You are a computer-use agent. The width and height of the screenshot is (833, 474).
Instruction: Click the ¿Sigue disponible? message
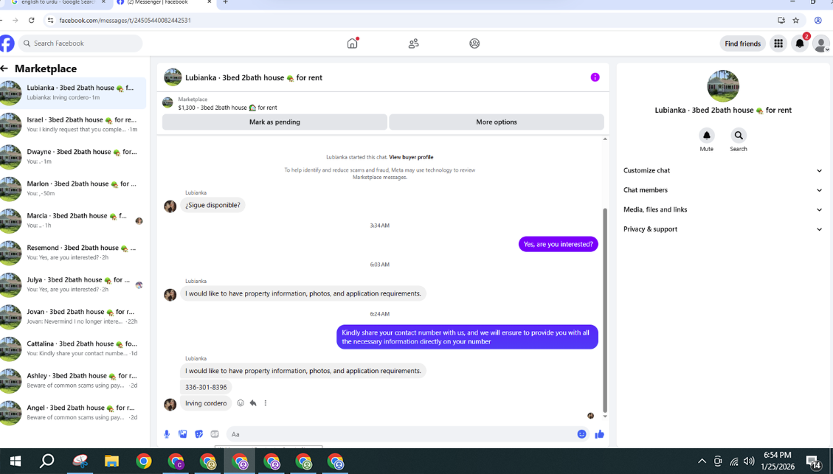coord(212,205)
